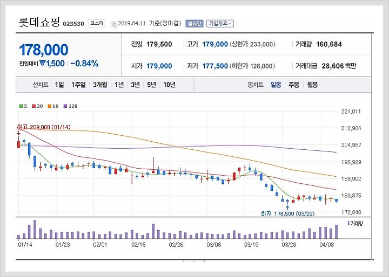This screenshot has width=389, height=277.
Task: Click the 시가 179,000 value
Action: click(x=159, y=66)
